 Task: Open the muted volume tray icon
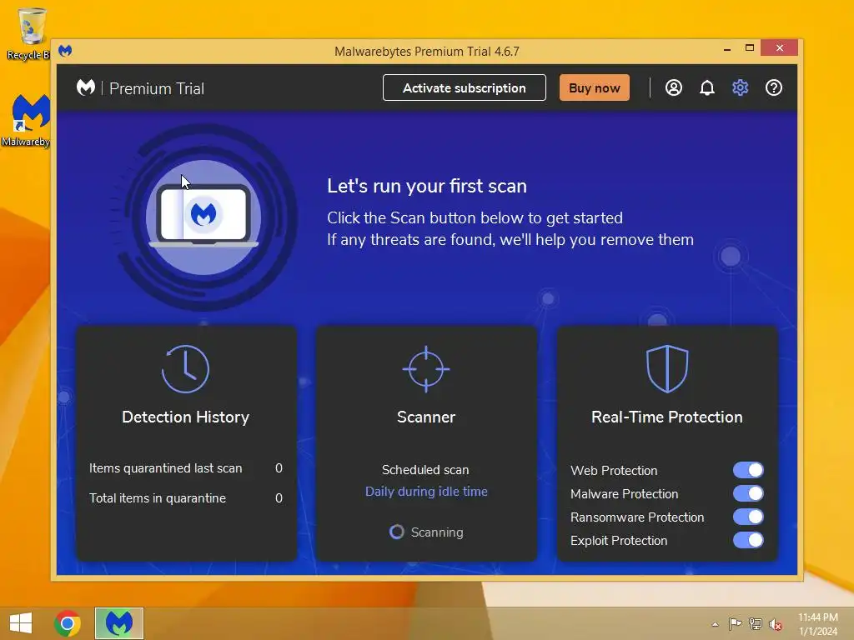775,624
